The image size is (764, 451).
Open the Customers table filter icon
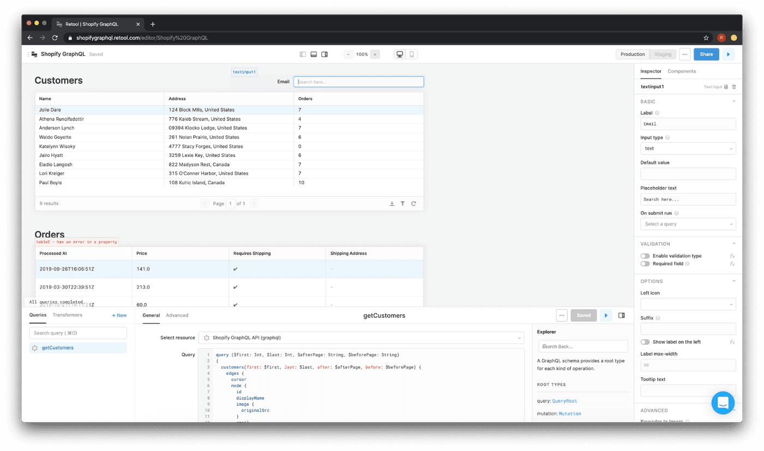pos(403,203)
